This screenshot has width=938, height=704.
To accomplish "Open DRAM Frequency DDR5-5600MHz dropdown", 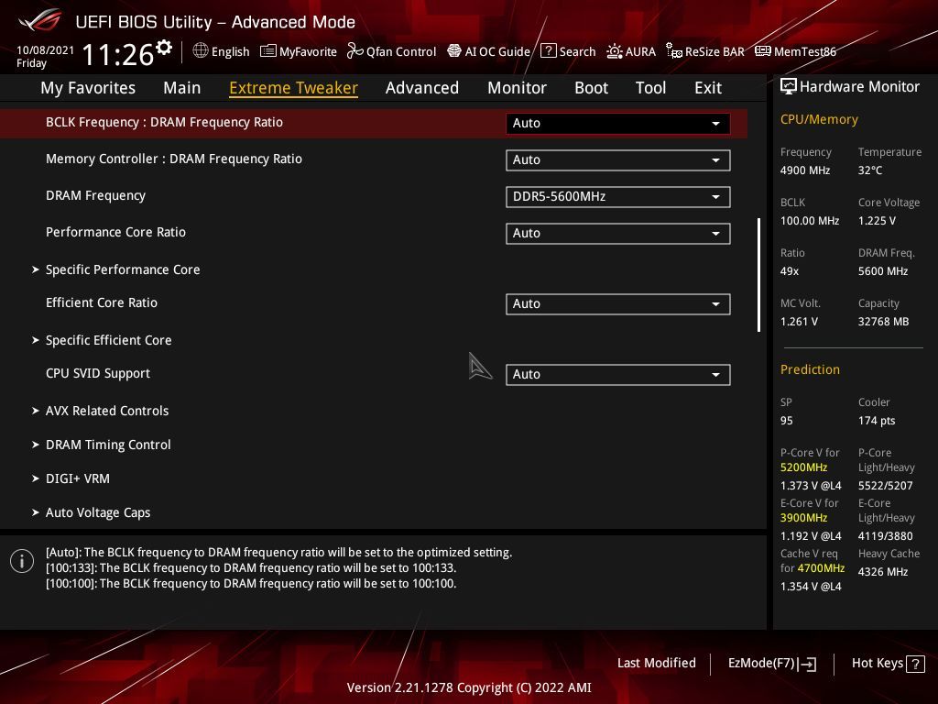I will click(618, 197).
